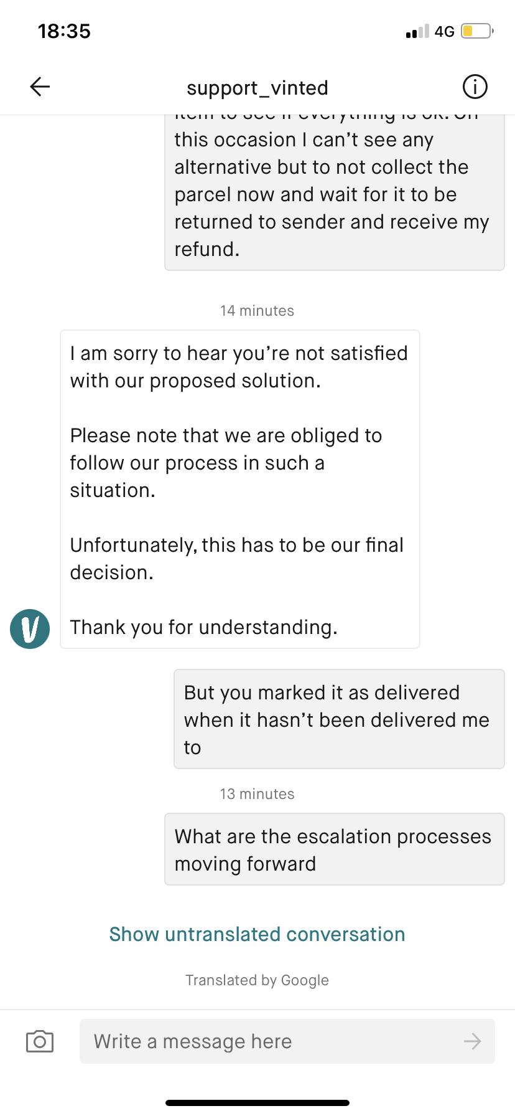Tap the 18:35 clock in status bar
The width and height of the screenshot is (515, 1116).
point(64,31)
